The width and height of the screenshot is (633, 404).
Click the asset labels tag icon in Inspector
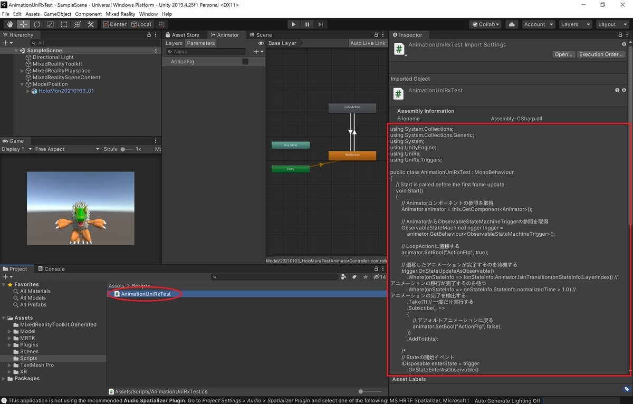click(x=627, y=389)
